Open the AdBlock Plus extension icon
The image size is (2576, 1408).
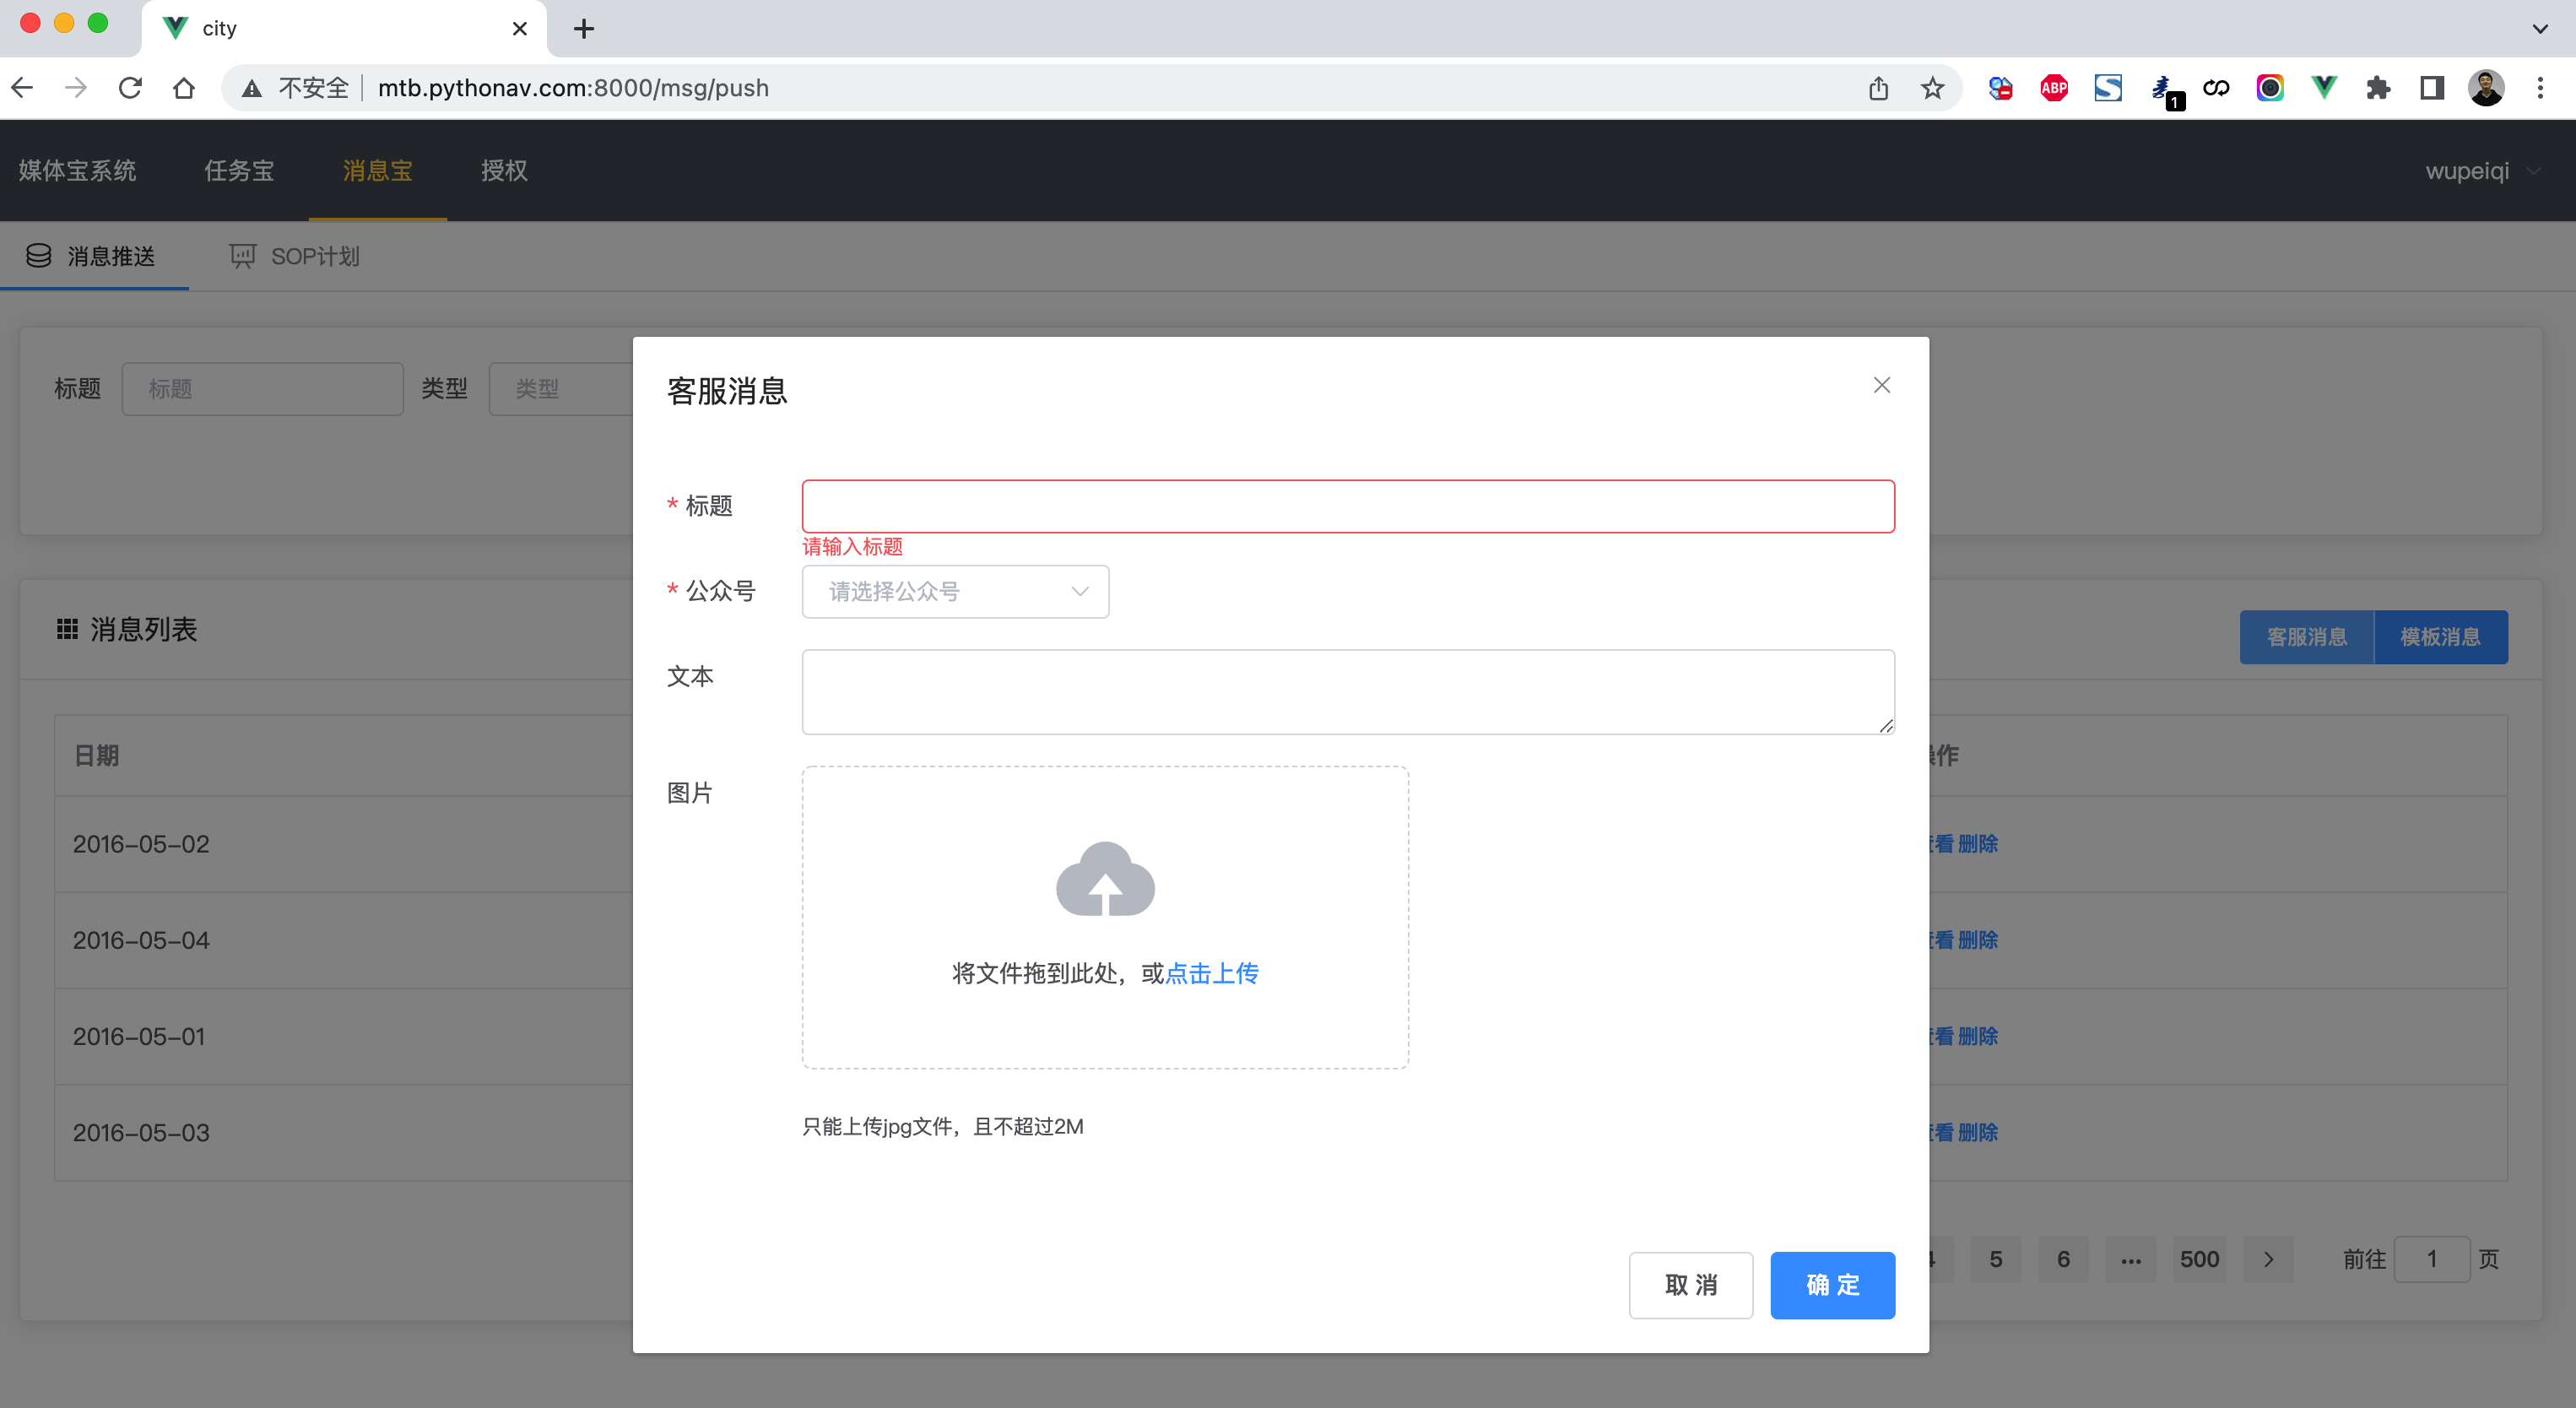[2054, 88]
